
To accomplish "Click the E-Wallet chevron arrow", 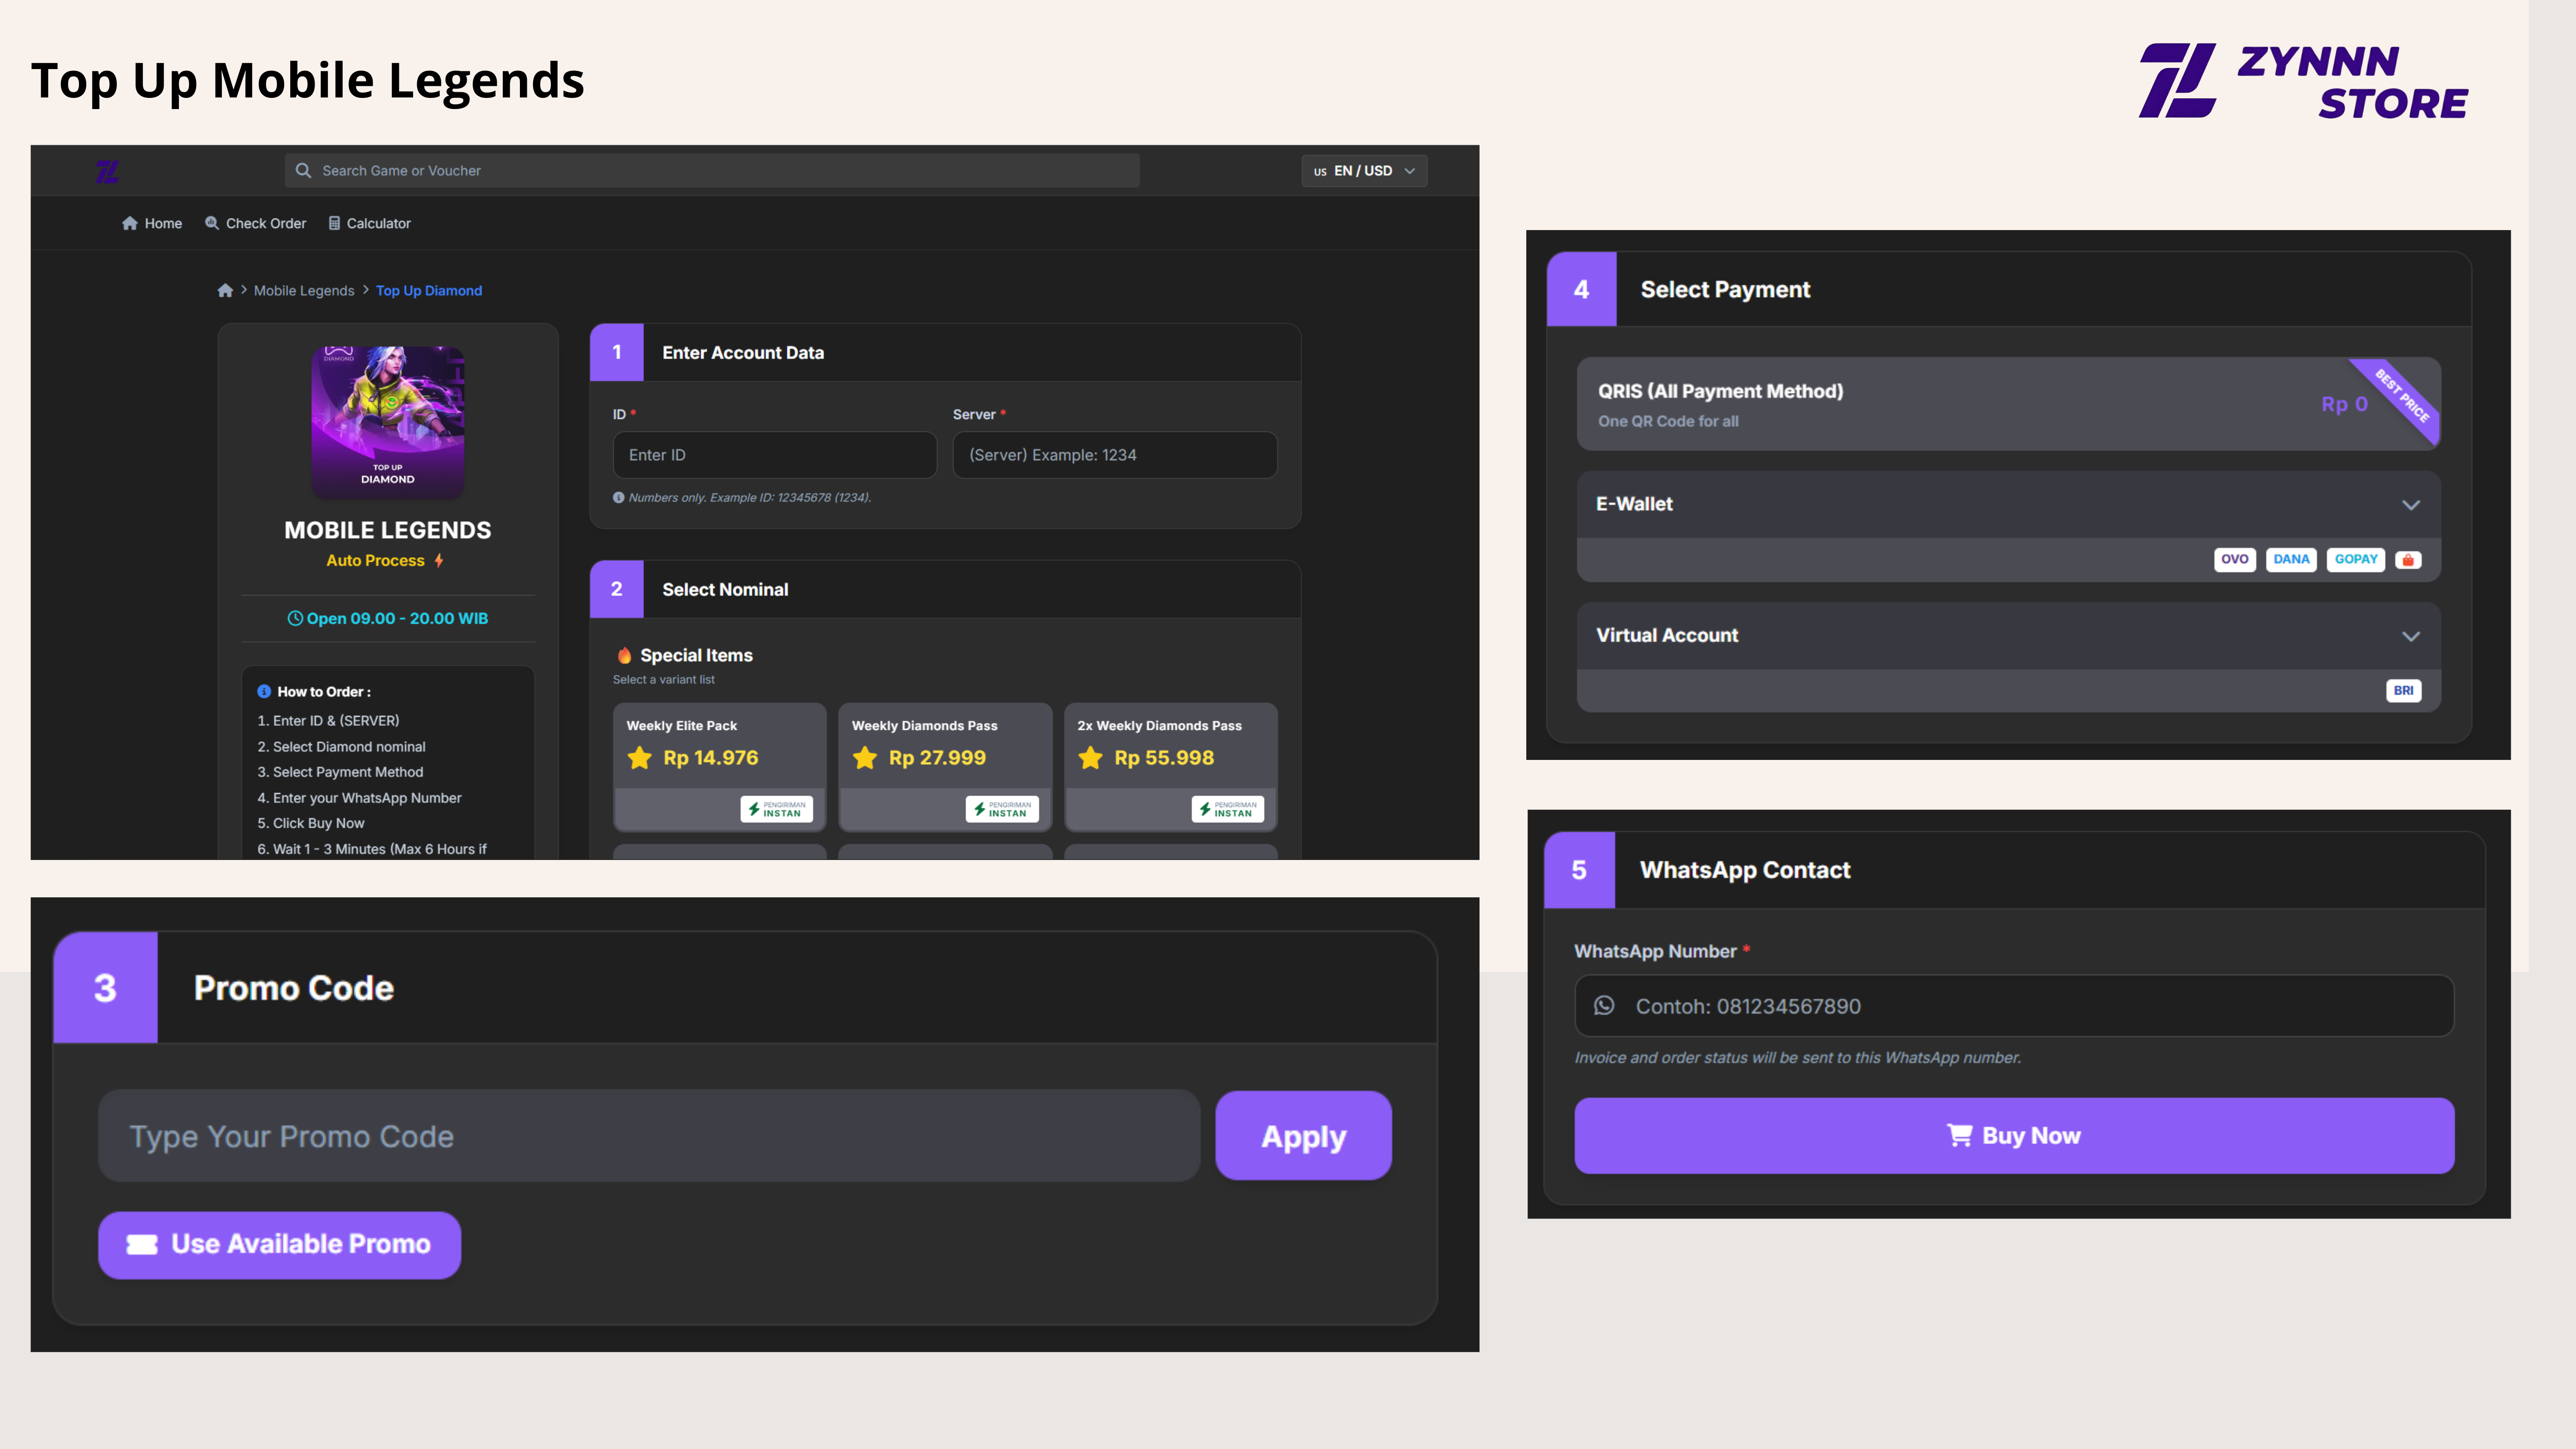I will [x=2411, y=505].
